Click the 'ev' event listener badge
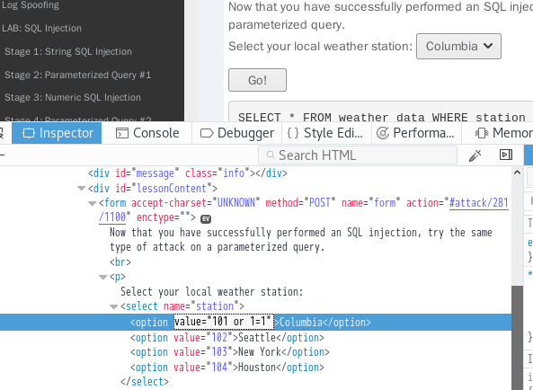 206,219
